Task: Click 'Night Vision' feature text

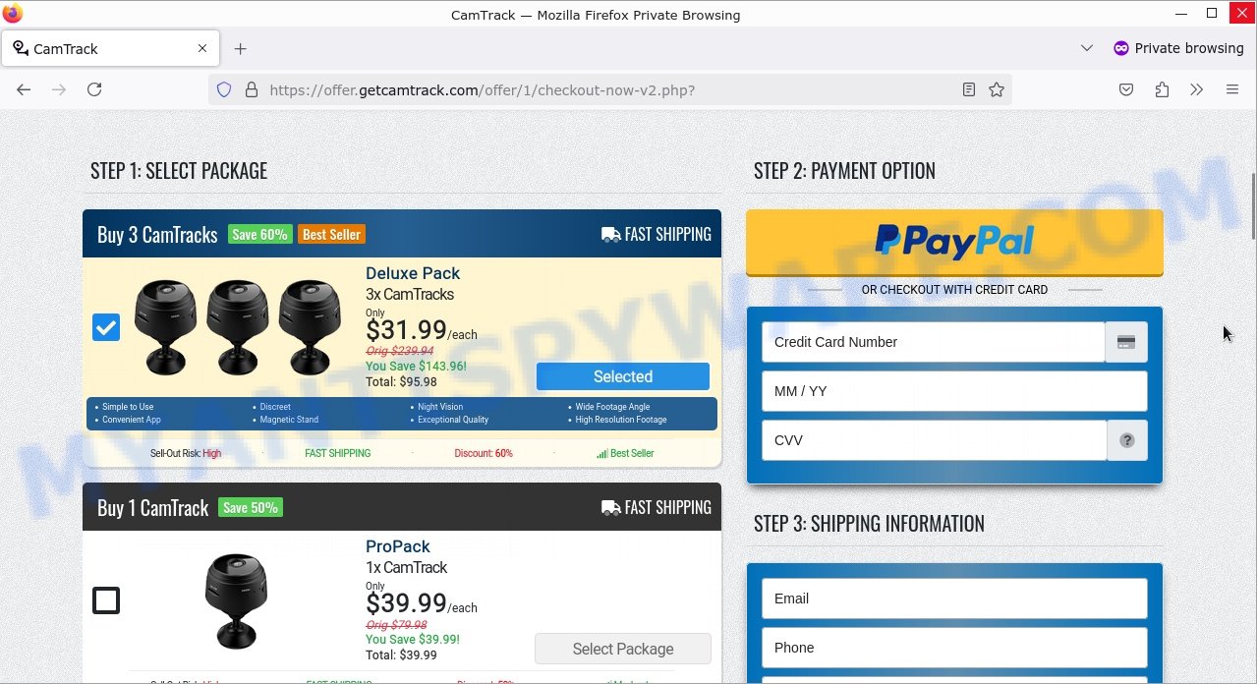Action: 440,407
